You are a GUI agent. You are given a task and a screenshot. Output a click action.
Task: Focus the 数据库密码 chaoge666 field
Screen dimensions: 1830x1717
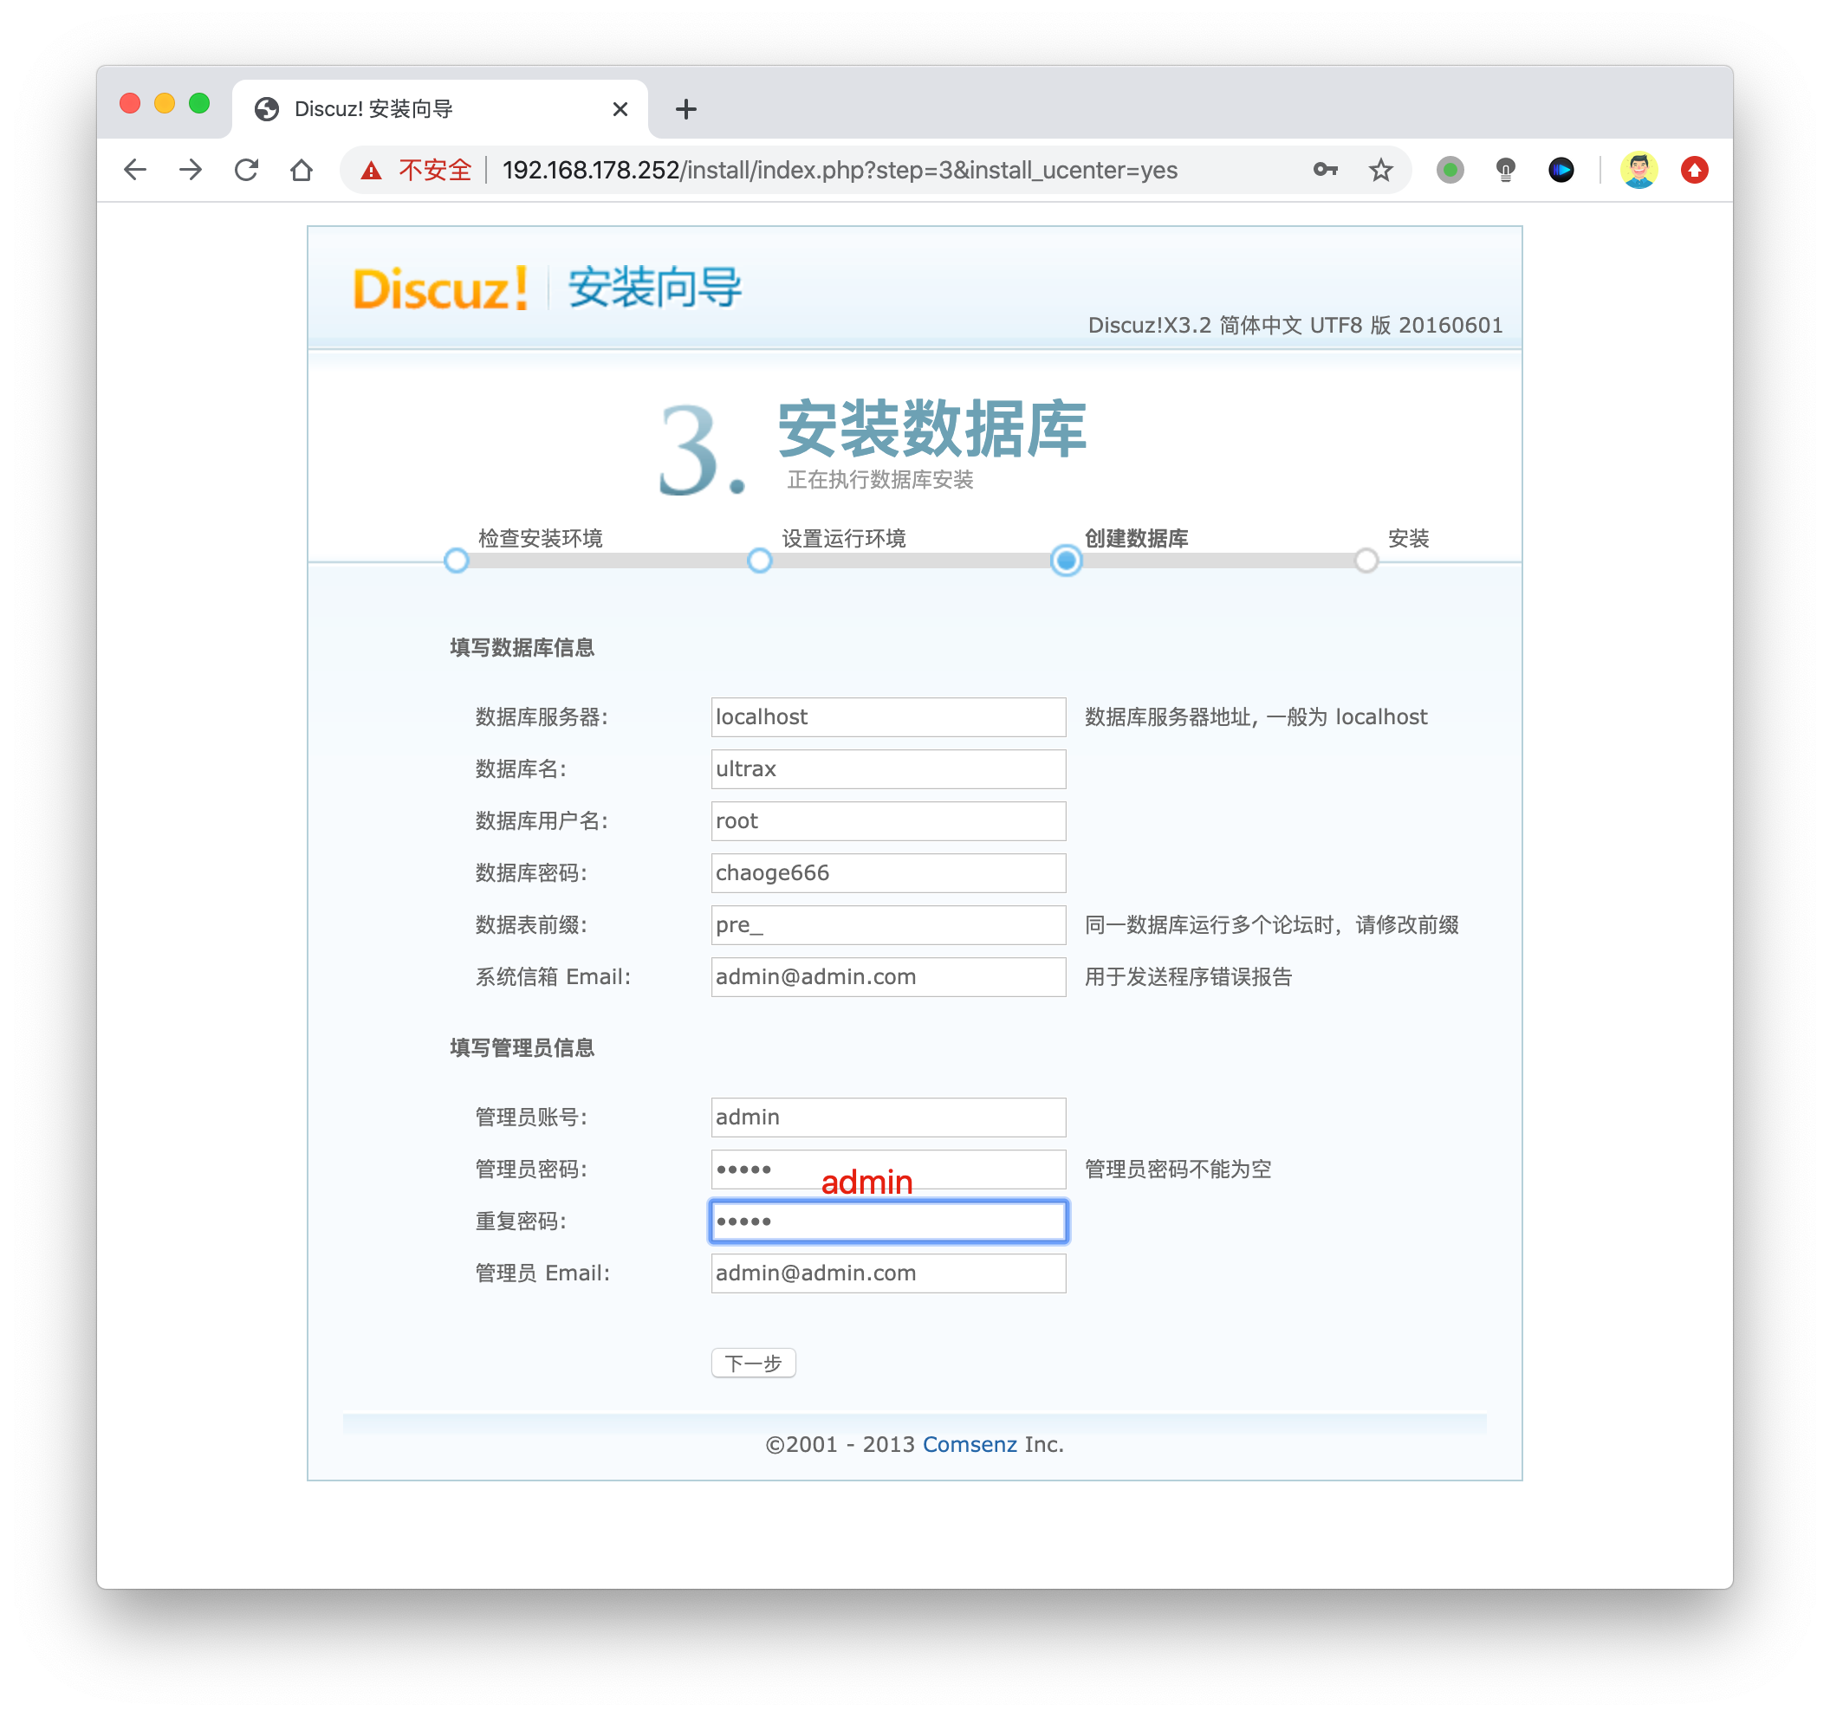(x=888, y=872)
